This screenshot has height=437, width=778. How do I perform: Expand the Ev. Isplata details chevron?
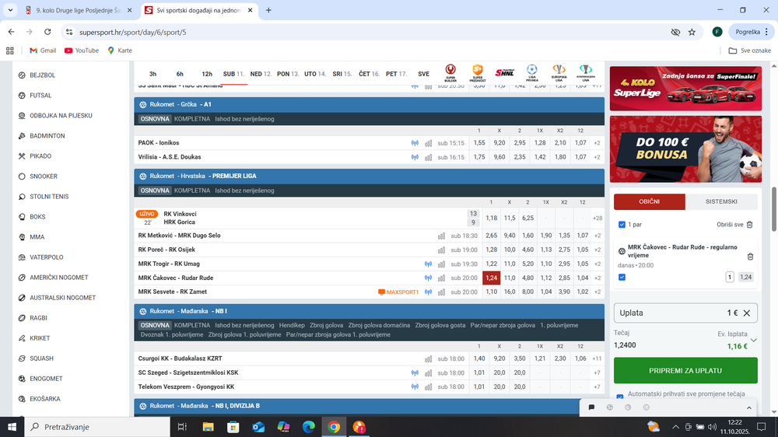[753, 340]
